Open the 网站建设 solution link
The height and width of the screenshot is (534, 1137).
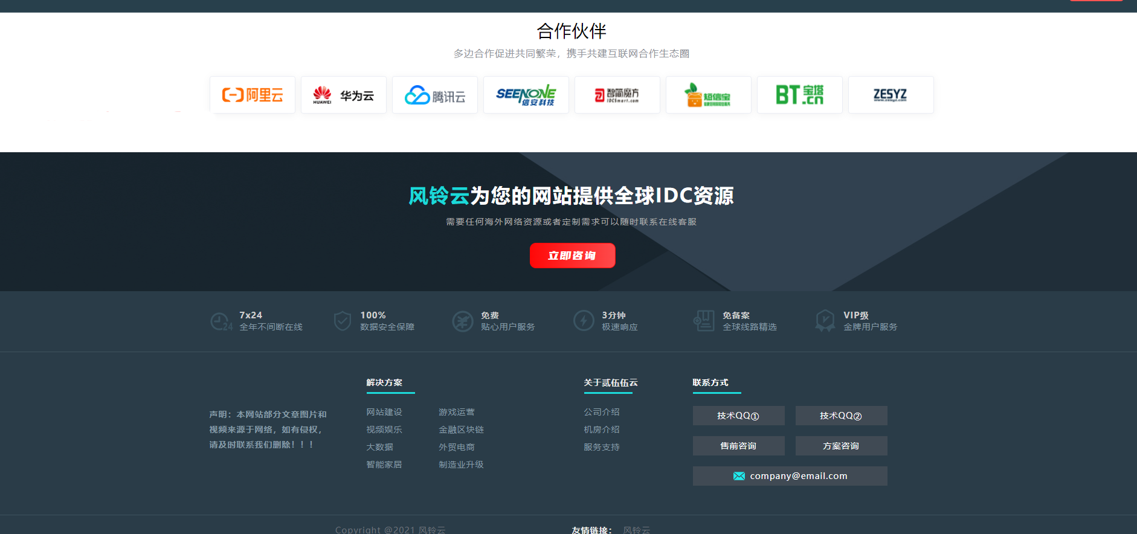tap(384, 412)
